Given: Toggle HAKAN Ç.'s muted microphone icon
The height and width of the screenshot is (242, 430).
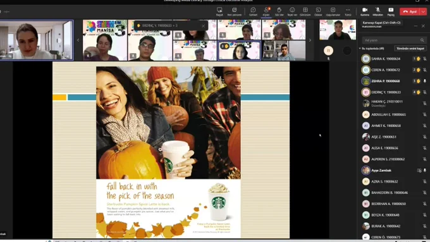Looking at the screenshot, I should (425, 104).
